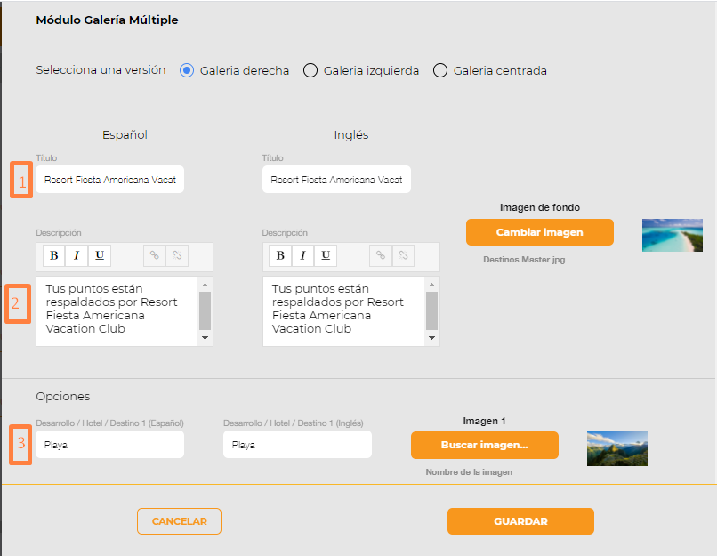
Task: Click the Destinos Master.jpg file name
Action: [x=524, y=260]
